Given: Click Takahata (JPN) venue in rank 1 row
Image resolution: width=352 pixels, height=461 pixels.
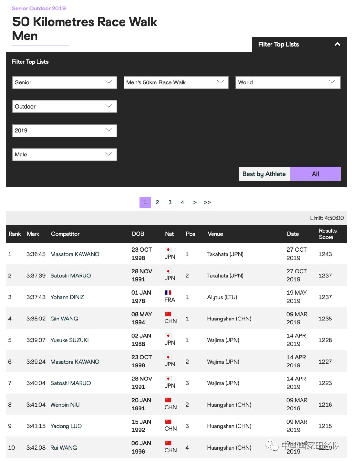Looking at the screenshot, I should tap(225, 254).
